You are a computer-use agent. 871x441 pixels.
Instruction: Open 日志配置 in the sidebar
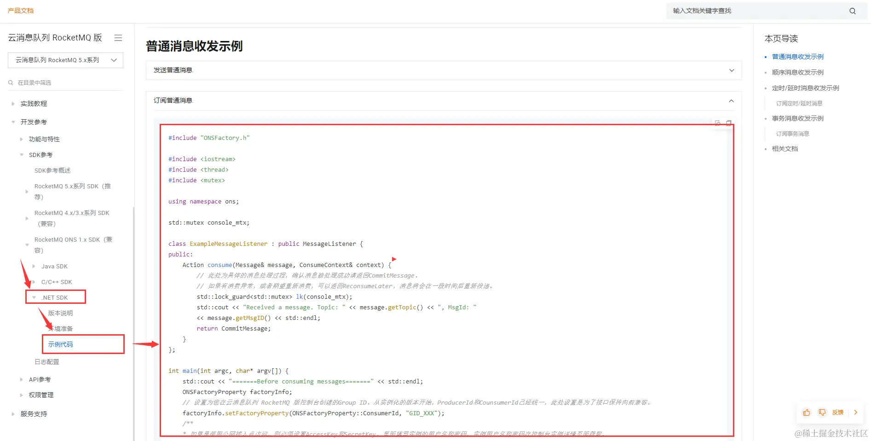click(47, 362)
